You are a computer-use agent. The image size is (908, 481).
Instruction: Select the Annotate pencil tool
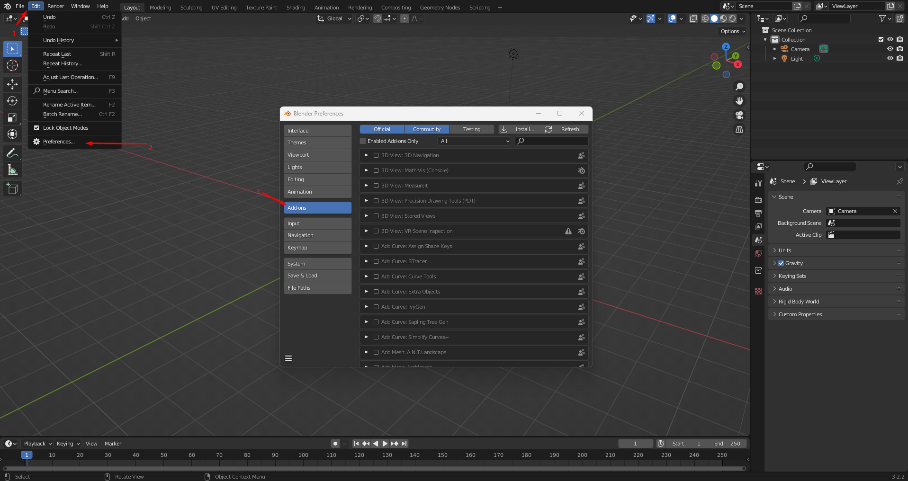pos(12,153)
